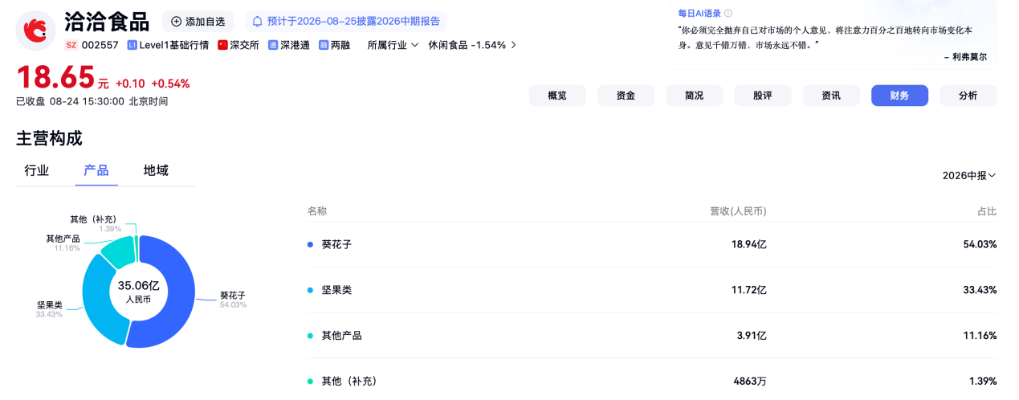The width and height of the screenshot is (1019, 400).
Task: Click the +0.54% price change
Action: tap(170, 84)
